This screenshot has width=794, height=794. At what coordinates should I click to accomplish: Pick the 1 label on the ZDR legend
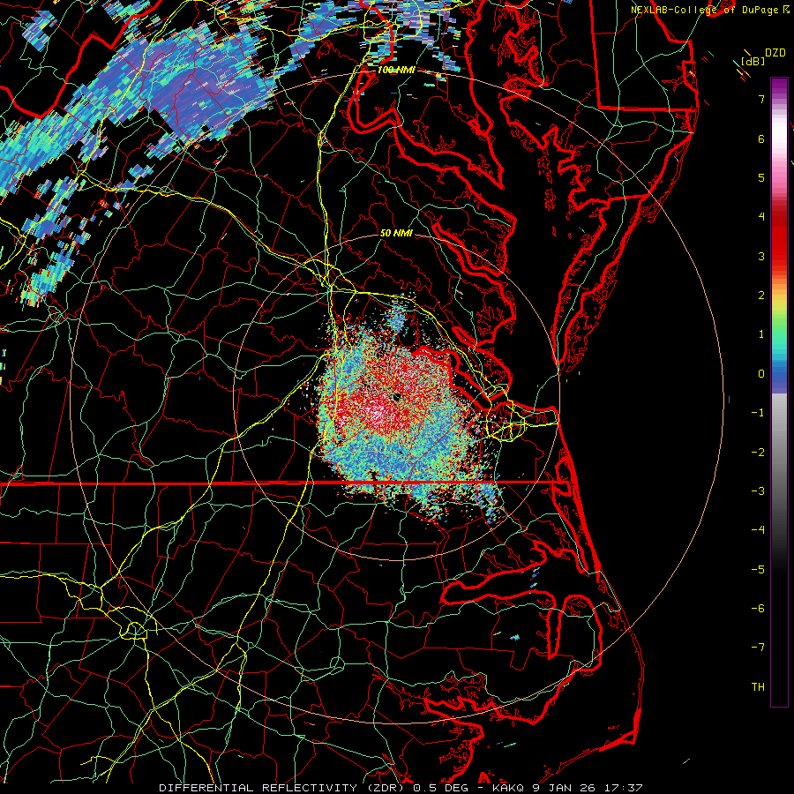pyautogui.click(x=761, y=334)
